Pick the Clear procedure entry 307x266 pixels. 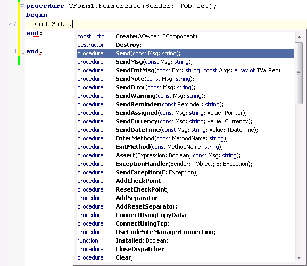[x=185, y=257]
